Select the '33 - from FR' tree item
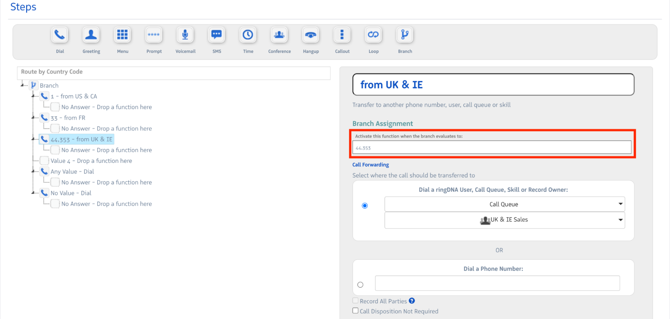 pos(68,118)
